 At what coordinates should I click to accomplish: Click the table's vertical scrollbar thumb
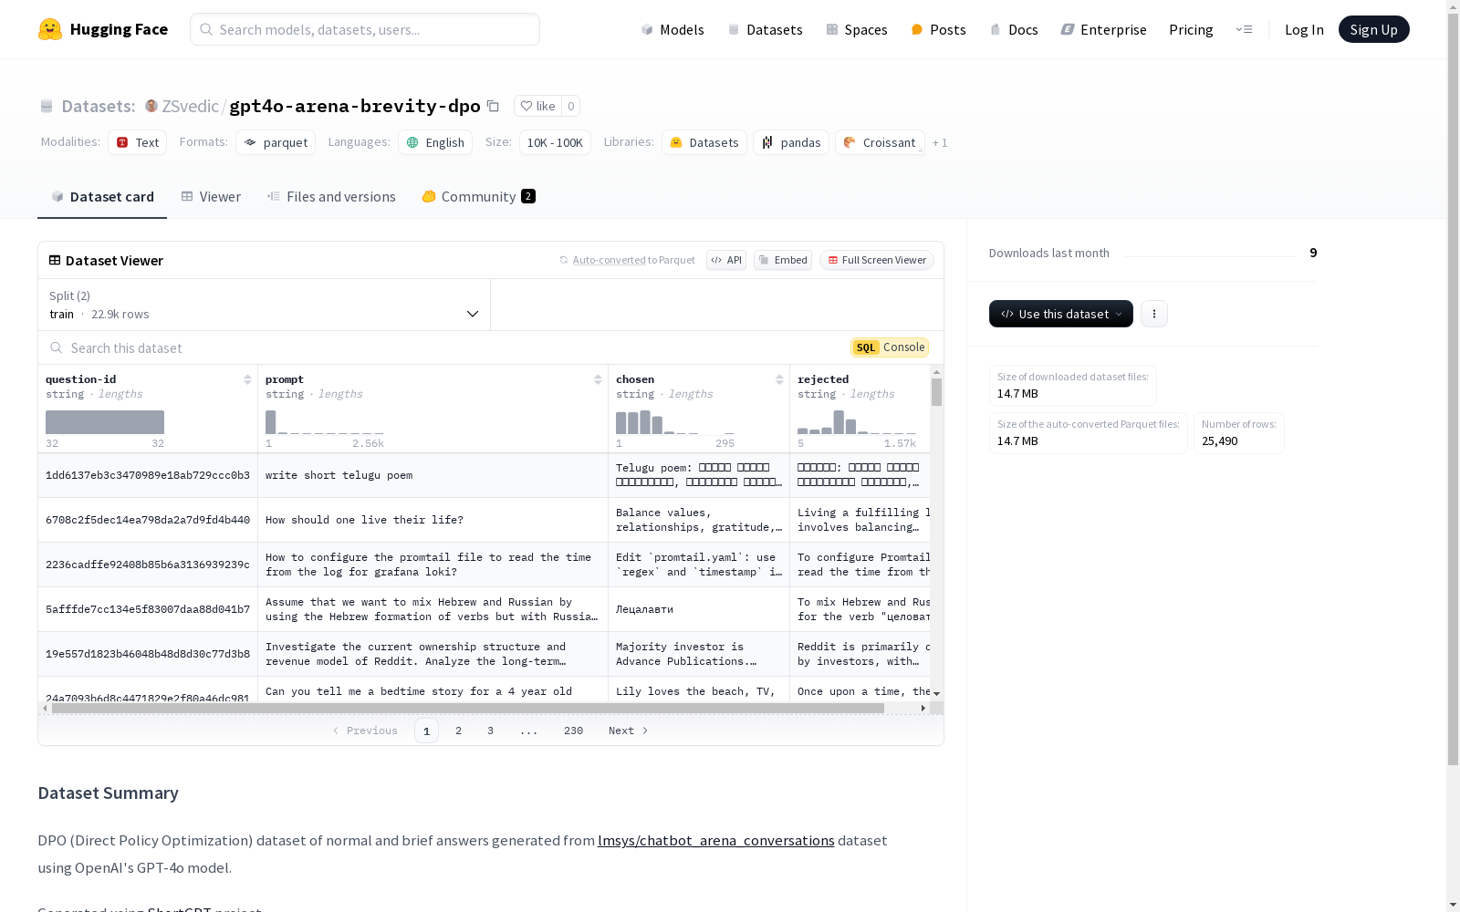click(936, 392)
